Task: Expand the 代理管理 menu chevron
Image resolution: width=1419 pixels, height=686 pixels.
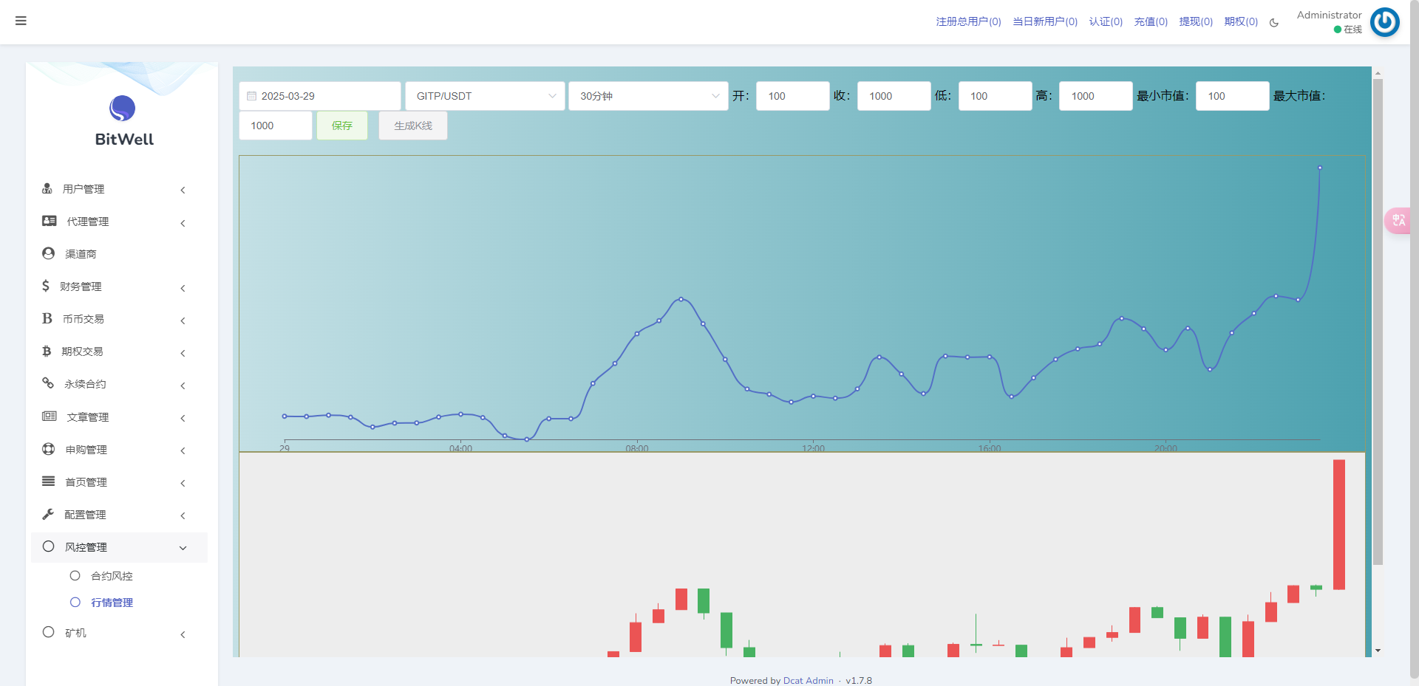Action: (183, 222)
